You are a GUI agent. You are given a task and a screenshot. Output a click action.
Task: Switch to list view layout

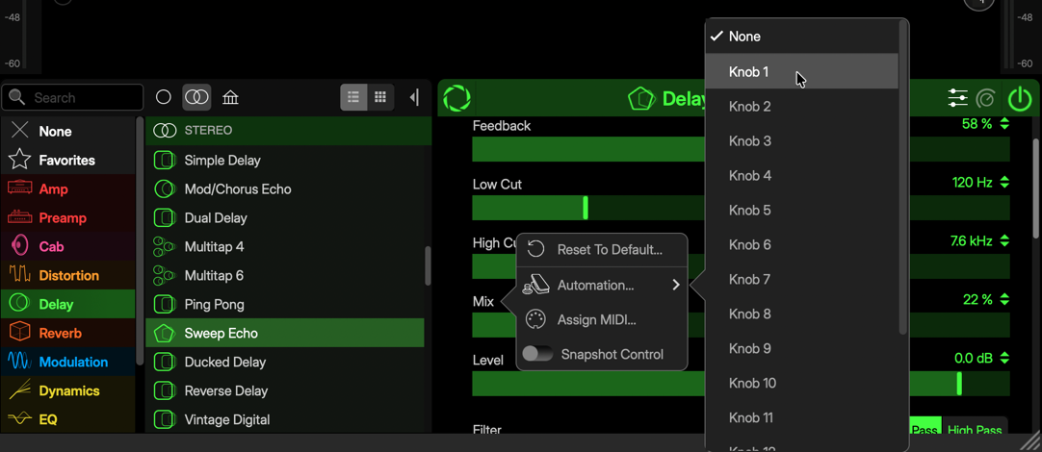(x=353, y=97)
